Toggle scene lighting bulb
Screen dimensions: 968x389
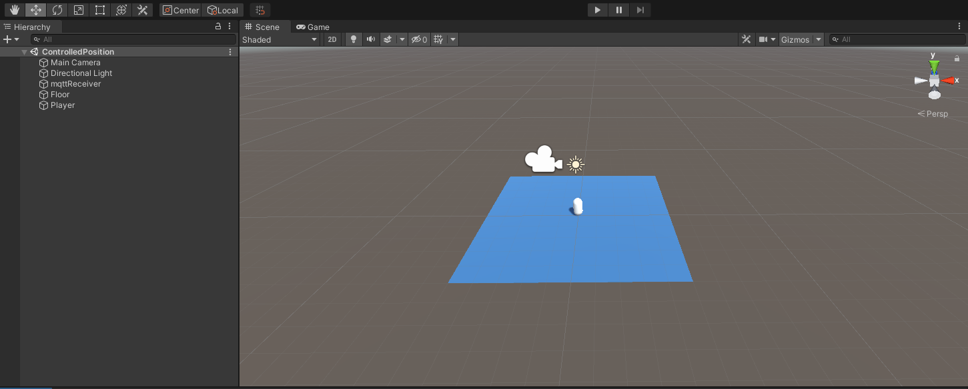354,39
